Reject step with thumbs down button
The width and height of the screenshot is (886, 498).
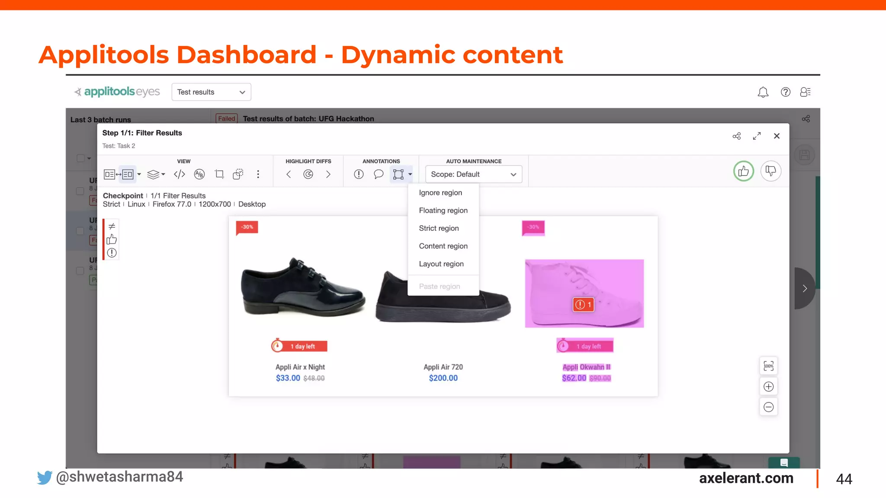tap(770, 171)
